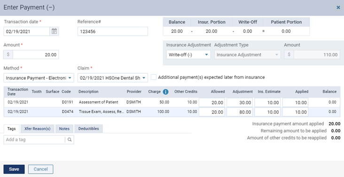Viewport: 344px width, 177px height.
Task: Click Adjustment field showing 30.00
Action: point(240,102)
